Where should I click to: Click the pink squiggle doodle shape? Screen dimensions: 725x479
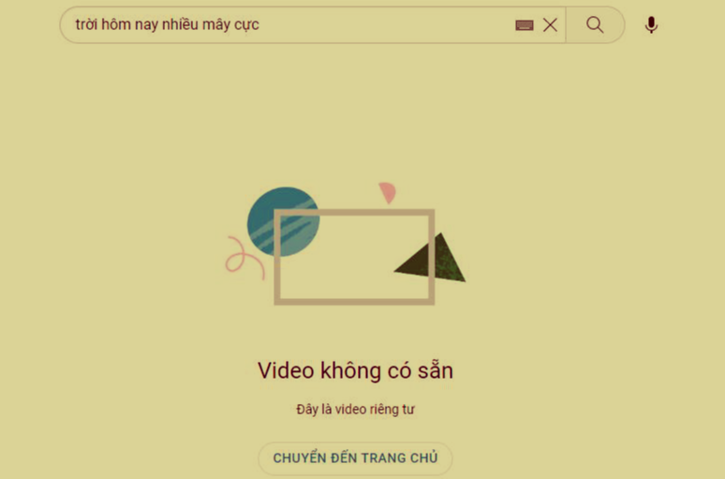click(244, 258)
